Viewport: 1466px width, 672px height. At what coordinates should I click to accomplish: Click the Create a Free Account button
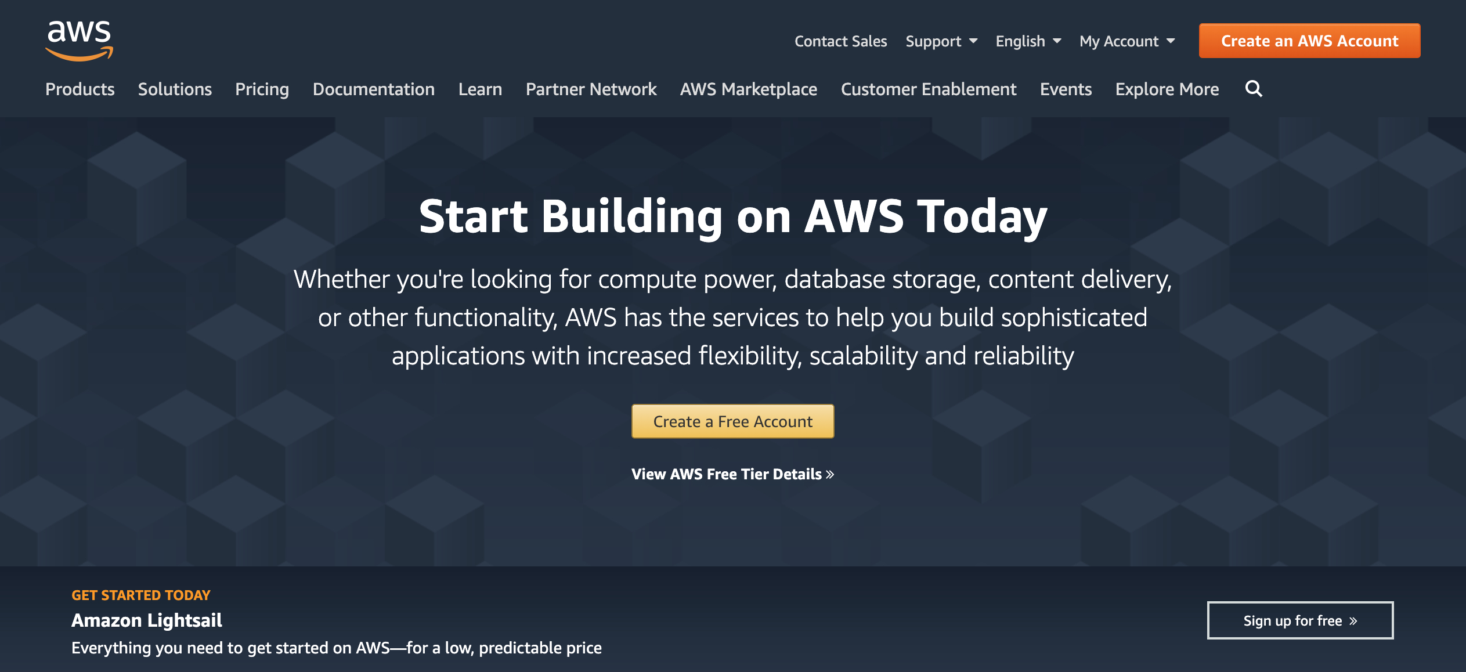(732, 421)
